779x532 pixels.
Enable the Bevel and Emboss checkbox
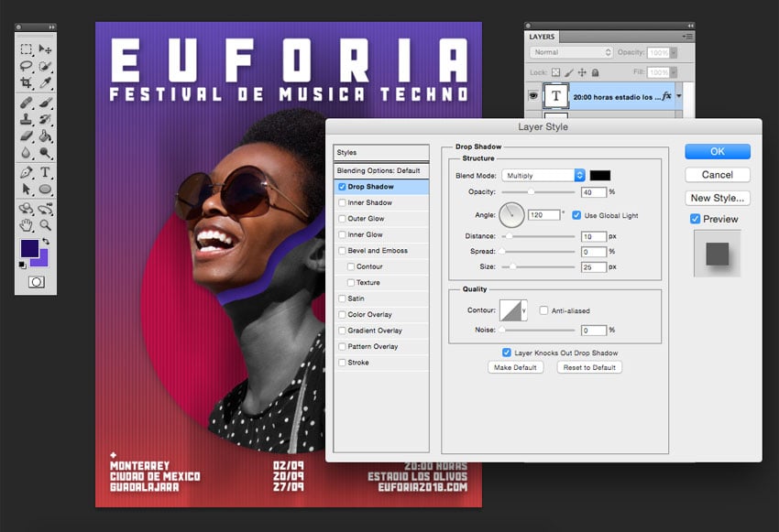coord(342,251)
